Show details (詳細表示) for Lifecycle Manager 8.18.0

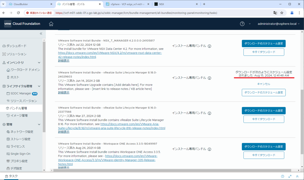coord(64,93)
